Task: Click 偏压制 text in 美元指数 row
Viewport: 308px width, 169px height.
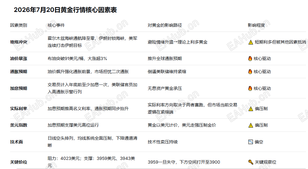Action: [261, 125]
